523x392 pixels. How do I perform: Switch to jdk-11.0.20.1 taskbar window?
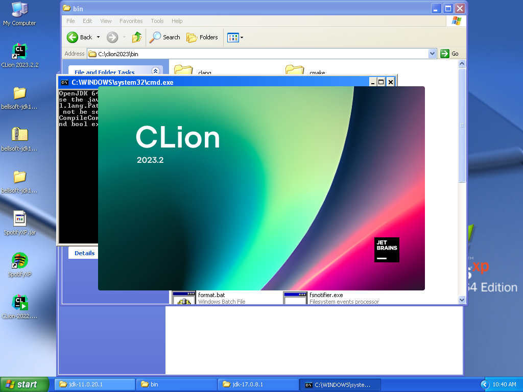tap(95, 384)
